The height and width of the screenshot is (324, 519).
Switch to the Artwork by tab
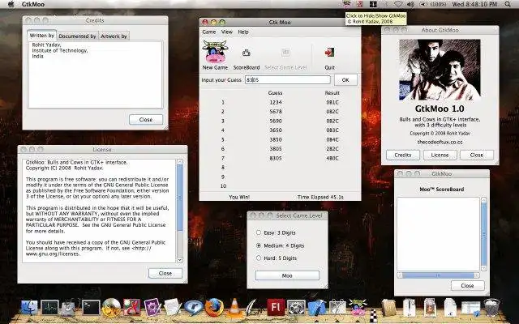[x=114, y=36]
